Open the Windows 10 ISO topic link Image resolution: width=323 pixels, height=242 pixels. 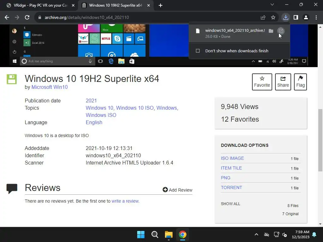135,108
